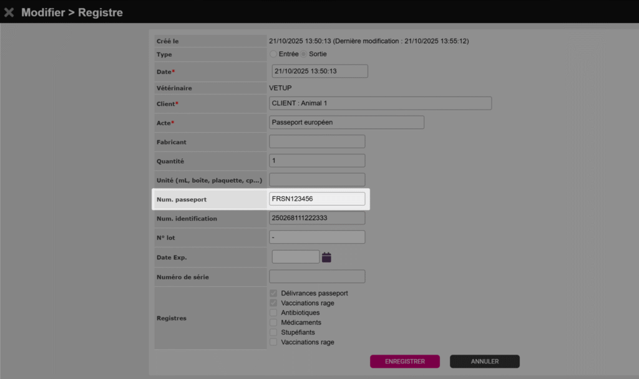
Task: Focus the Numéro de série input
Action: [x=317, y=276]
